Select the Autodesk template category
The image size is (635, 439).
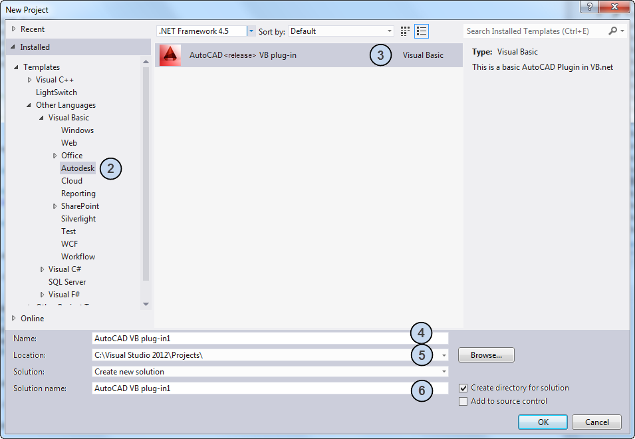(78, 168)
